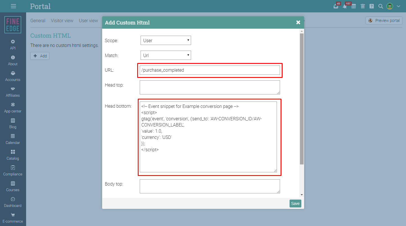406x226 pixels.
Task: Open notifications bell with 187 badge
Action: 345,6
